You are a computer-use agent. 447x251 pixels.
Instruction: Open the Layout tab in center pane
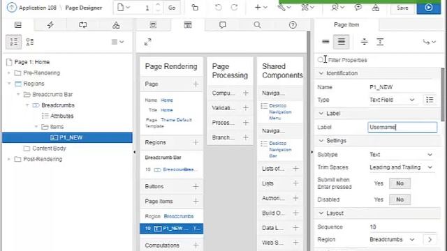153,25
